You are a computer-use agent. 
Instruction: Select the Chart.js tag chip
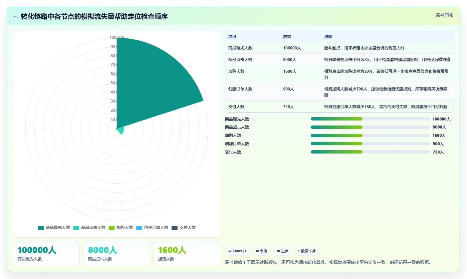coord(237,251)
